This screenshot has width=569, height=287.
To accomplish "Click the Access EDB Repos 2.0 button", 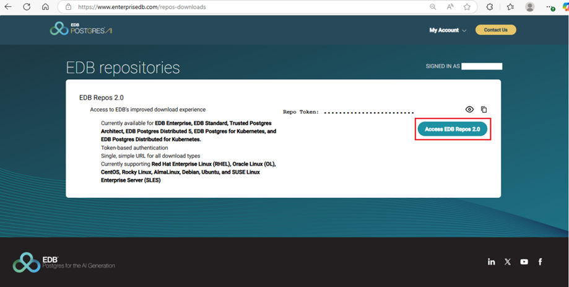I will [x=453, y=129].
